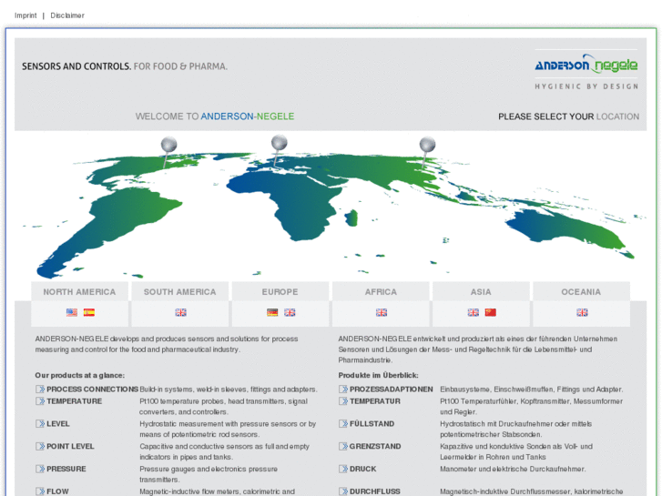Choose the UK flag under Oceania
Image resolution: width=662 pixels, height=496 pixels.
pyautogui.click(x=582, y=312)
